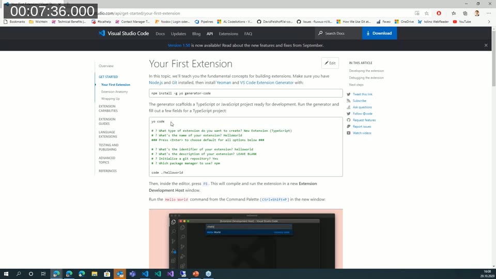Open the red Opera-style extension icon
This screenshot has height=279, width=496.
click(x=439, y=13)
